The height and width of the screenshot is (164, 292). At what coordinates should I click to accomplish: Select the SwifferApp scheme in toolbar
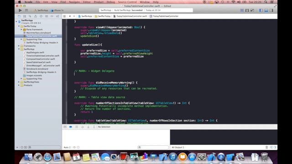point(41,10)
